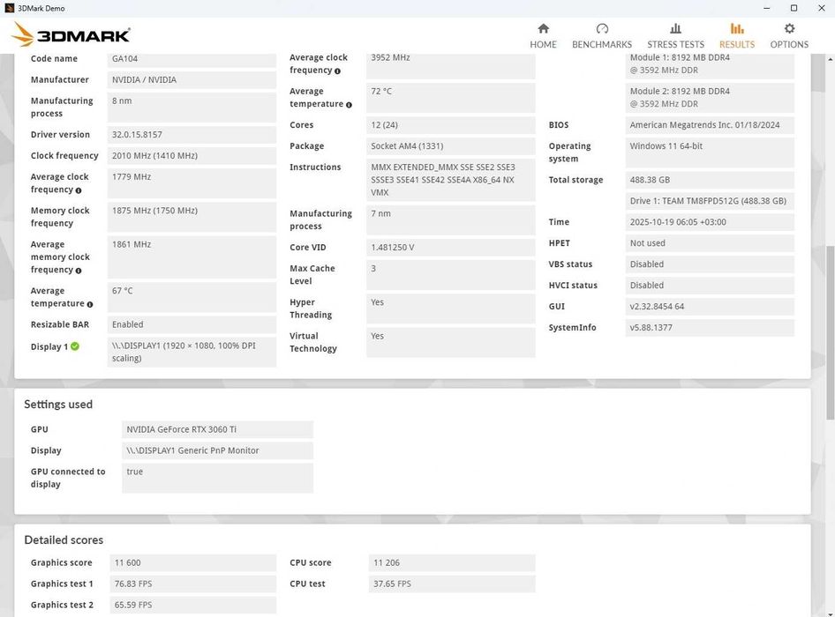The width and height of the screenshot is (835, 617).
Task: Click info icon beside GPU Average temperature
Action: [89, 304]
